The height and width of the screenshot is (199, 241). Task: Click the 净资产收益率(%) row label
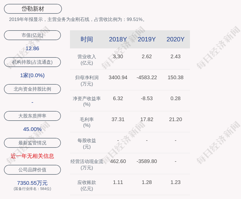(87, 101)
